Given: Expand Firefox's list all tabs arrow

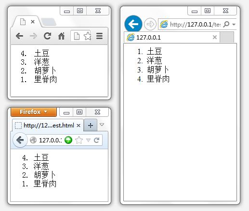Looking at the screenshot, I should click(102, 125).
